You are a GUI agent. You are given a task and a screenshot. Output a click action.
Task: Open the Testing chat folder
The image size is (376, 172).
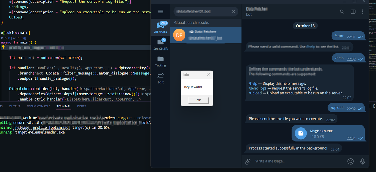pyautogui.click(x=160, y=61)
